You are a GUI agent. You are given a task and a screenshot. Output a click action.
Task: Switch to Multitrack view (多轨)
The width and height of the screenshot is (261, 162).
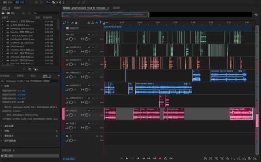20,2
